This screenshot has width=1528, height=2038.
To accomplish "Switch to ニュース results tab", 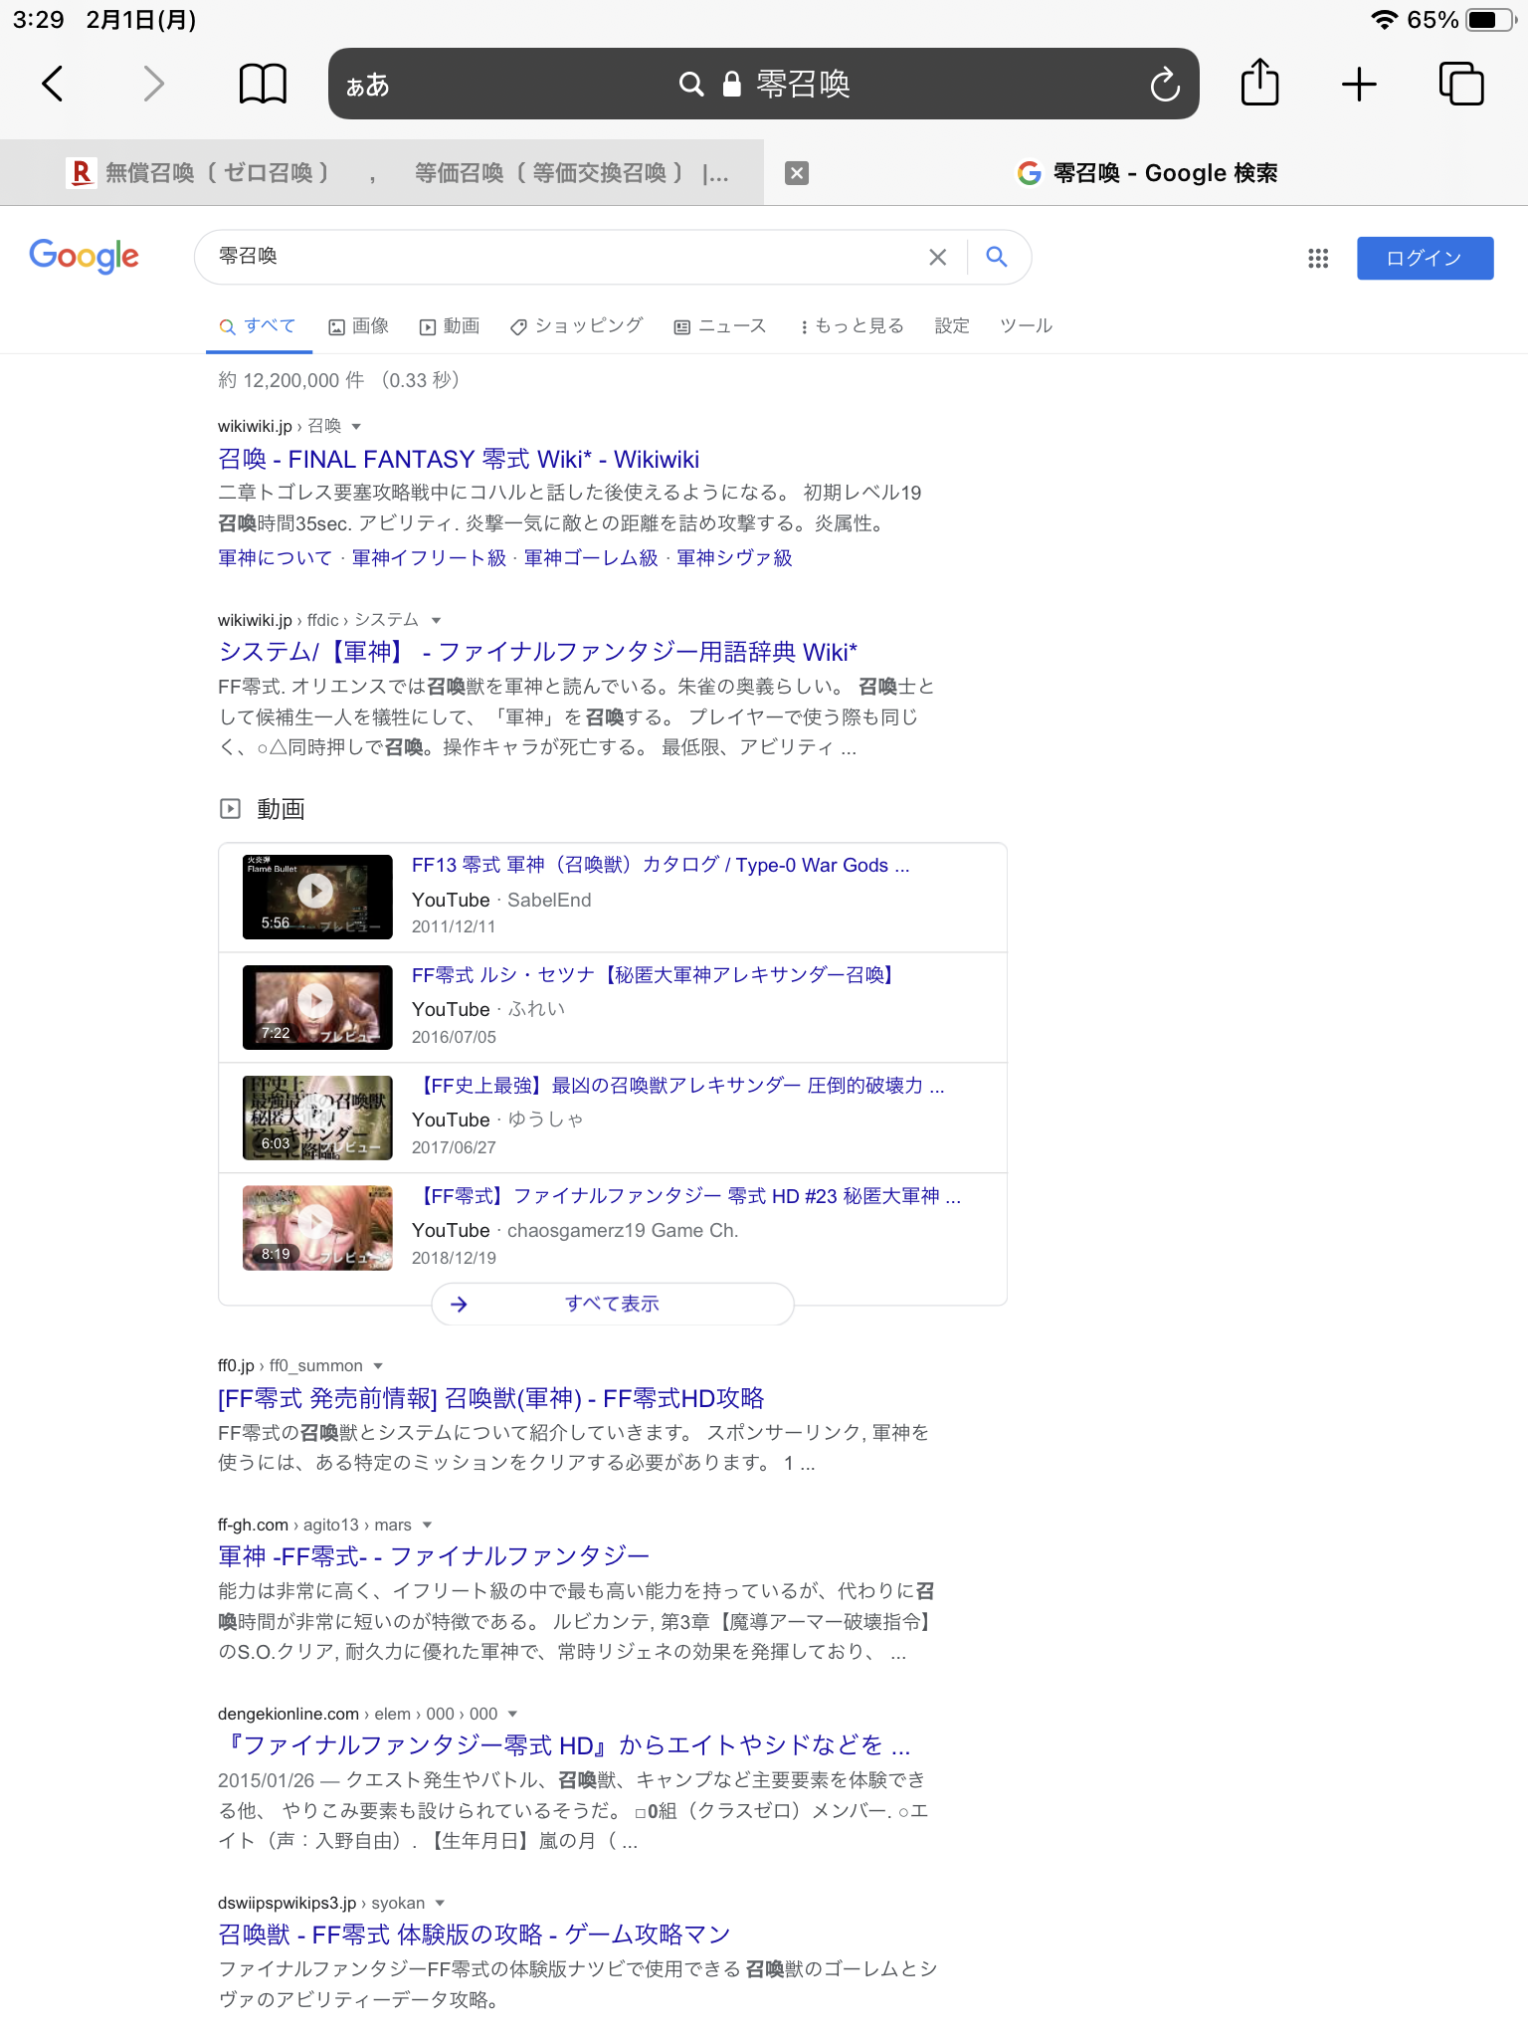I will coord(720,326).
